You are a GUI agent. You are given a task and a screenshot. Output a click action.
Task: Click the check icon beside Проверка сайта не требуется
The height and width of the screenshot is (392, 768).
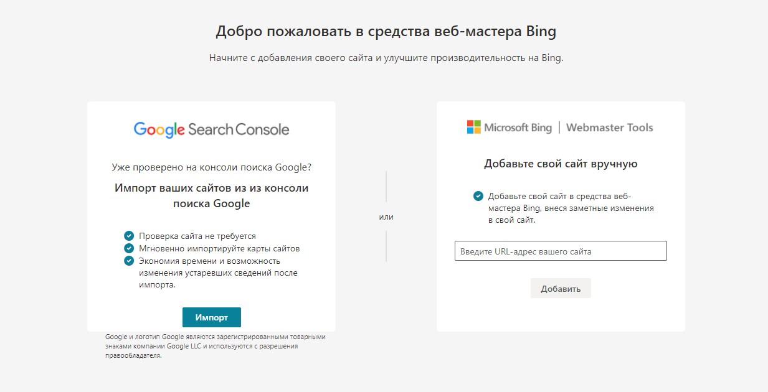[x=129, y=236]
